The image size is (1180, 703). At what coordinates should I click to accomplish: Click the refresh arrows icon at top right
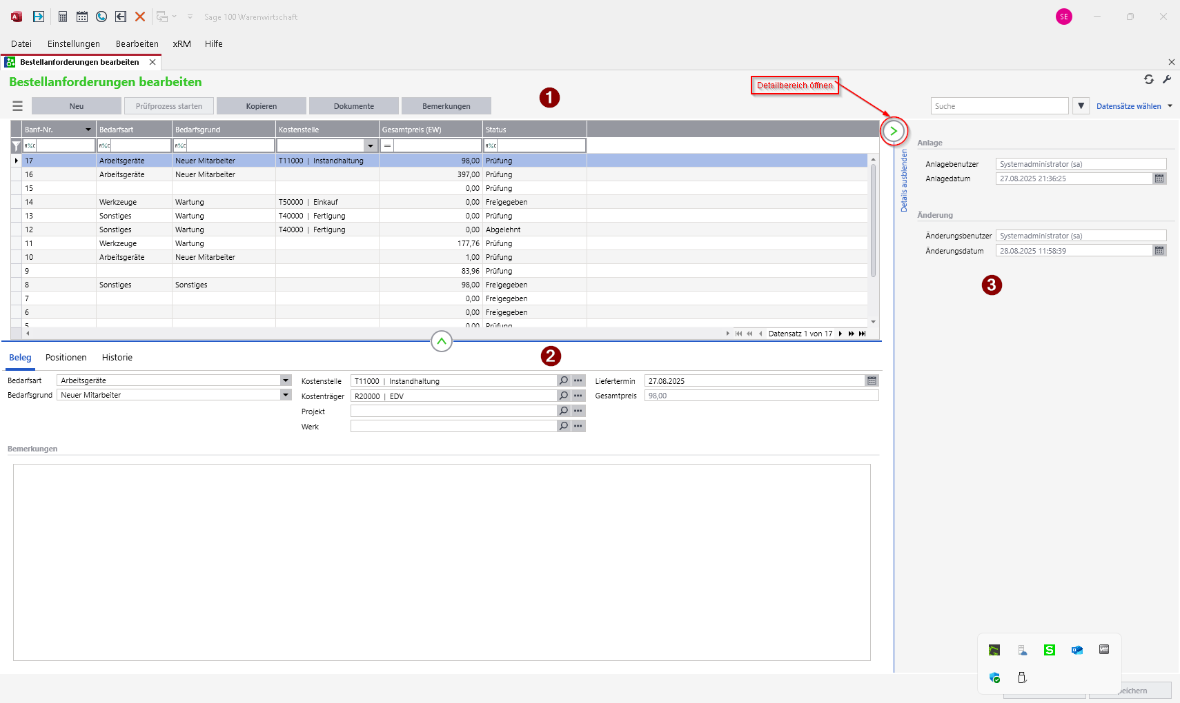coord(1149,79)
